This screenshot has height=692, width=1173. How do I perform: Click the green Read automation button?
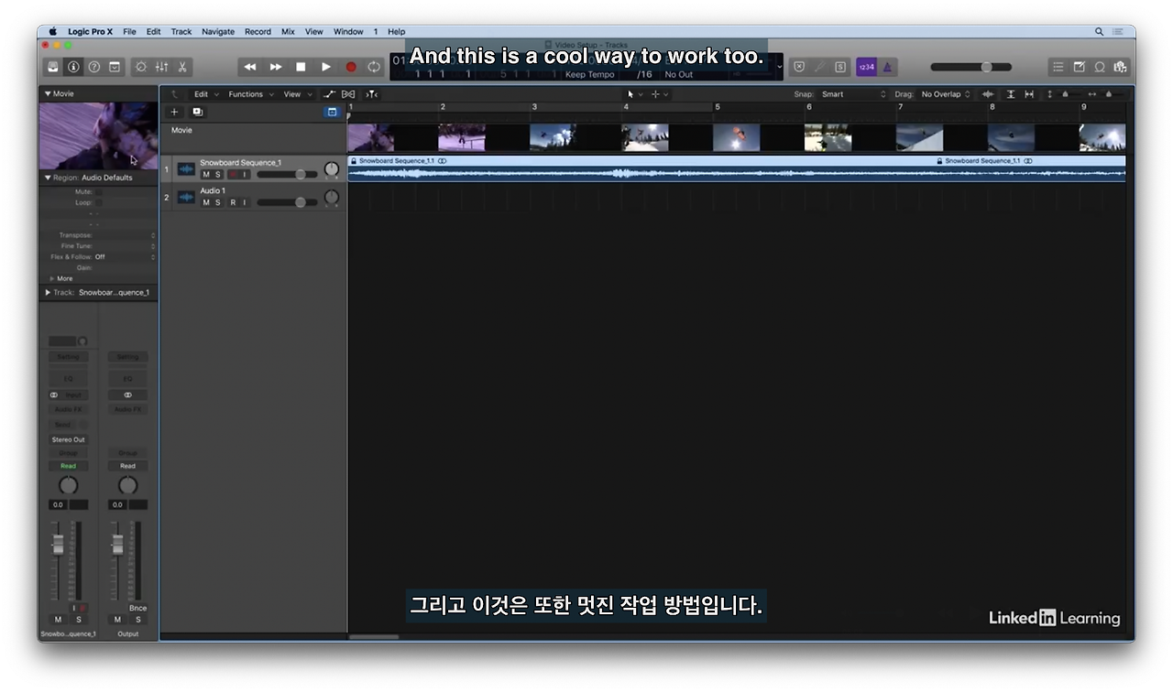coord(68,466)
